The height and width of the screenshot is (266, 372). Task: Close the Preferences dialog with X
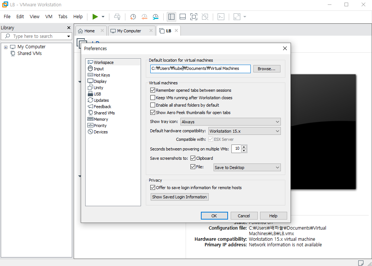285,48
